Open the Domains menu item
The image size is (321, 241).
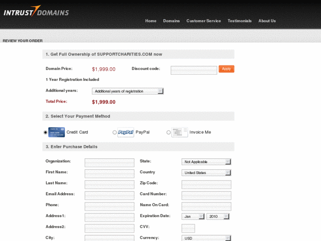(x=171, y=21)
